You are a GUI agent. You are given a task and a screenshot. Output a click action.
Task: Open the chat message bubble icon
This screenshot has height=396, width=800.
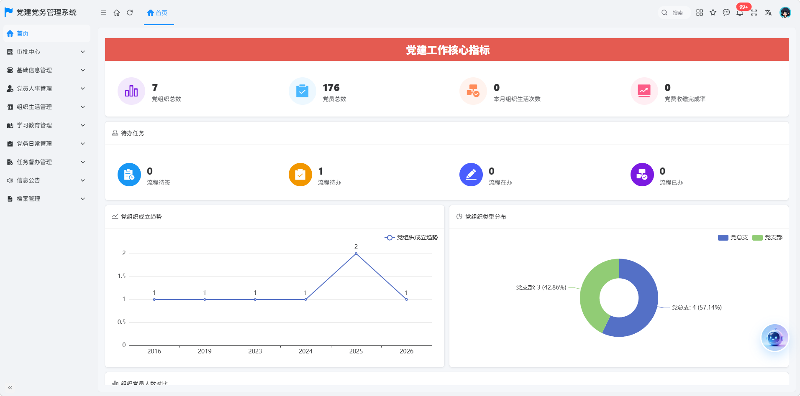click(x=726, y=13)
